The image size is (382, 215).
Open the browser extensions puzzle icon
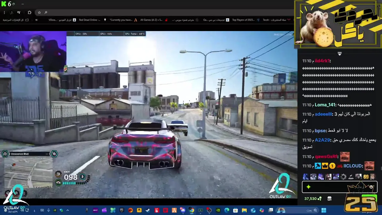pos(29,13)
